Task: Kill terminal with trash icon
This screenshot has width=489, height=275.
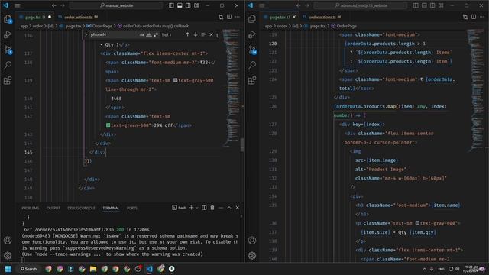Action: point(212,208)
